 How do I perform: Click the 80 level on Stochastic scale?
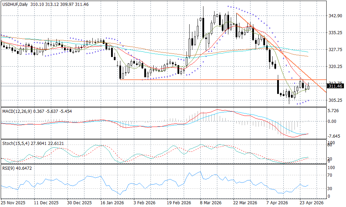tap(330, 145)
